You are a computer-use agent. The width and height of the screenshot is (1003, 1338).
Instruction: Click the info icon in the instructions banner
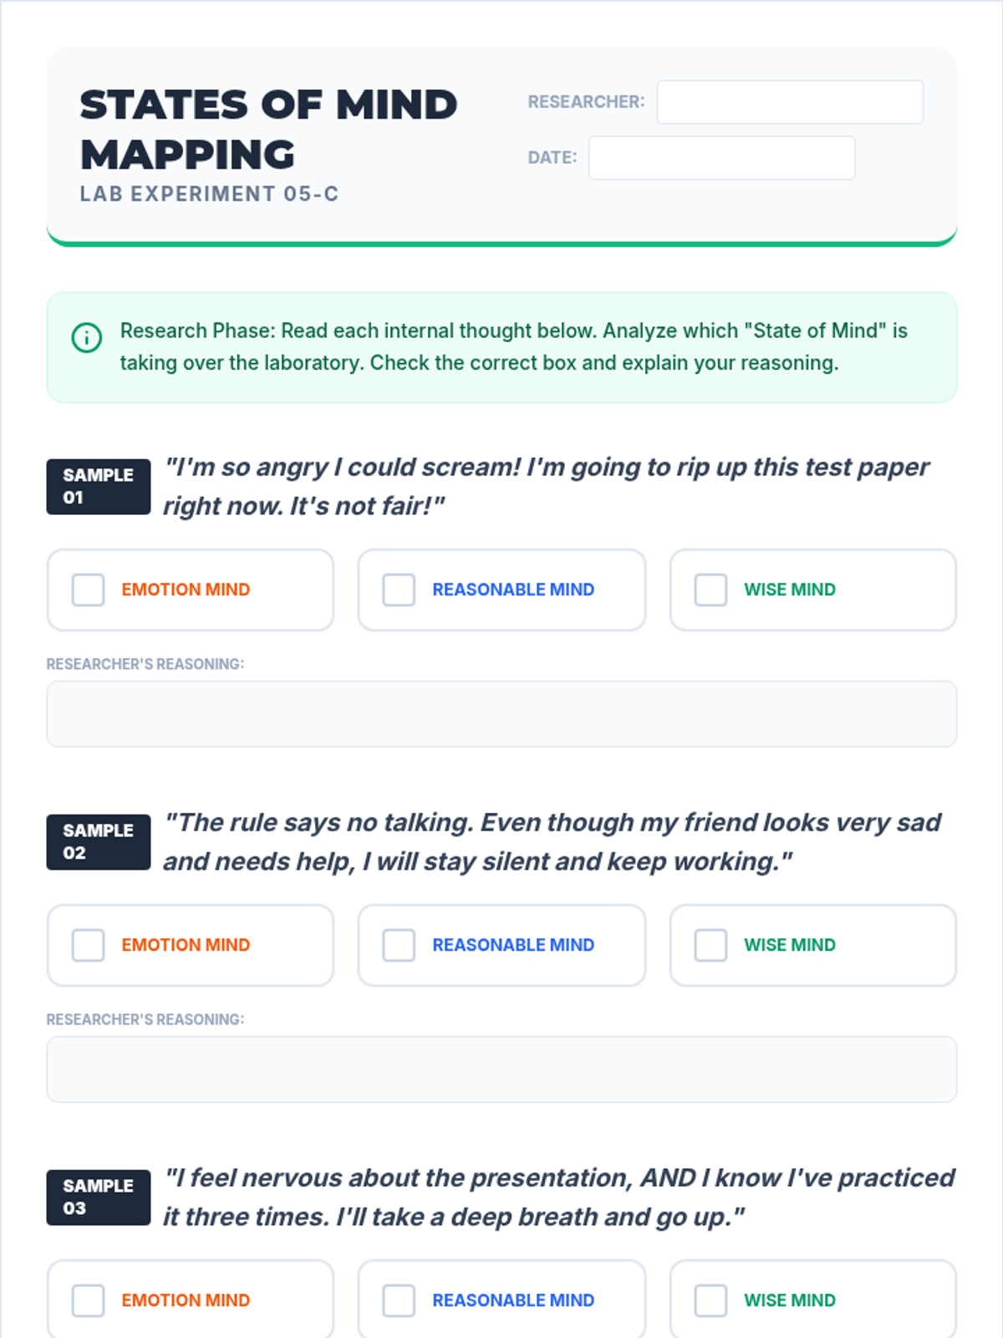pos(87,338)
